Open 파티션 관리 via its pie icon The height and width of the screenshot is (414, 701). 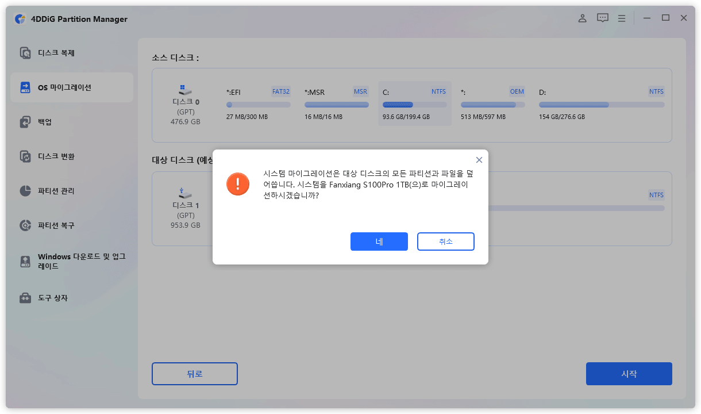pos(25,190)
